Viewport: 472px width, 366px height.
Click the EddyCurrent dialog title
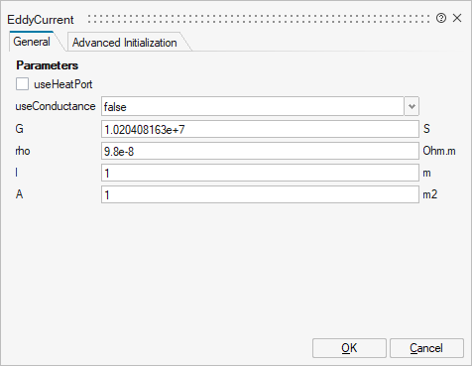[41, 20]
